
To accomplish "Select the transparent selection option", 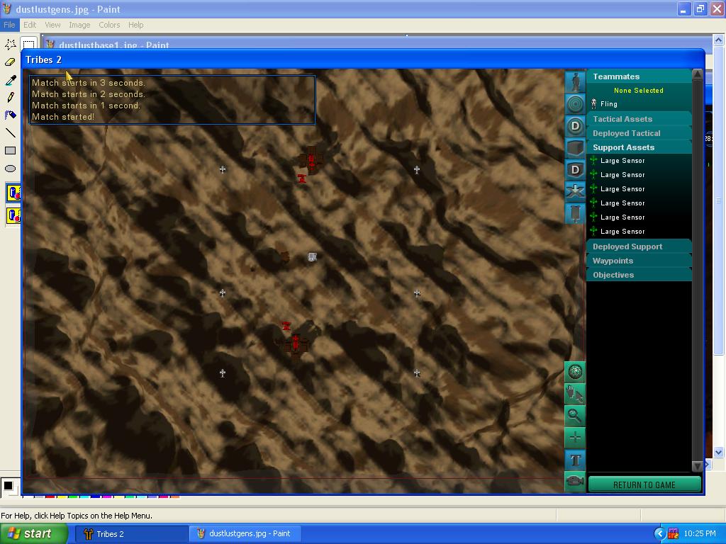I will pos(13,215).
